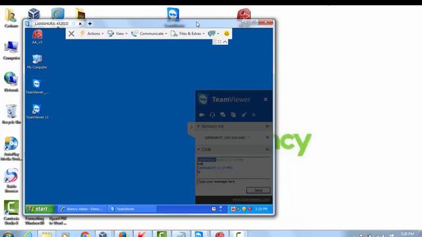Open Internet Explorer from the Windows taskbar
The width and height of the screenshot is (422, 237).
(28, 234)
